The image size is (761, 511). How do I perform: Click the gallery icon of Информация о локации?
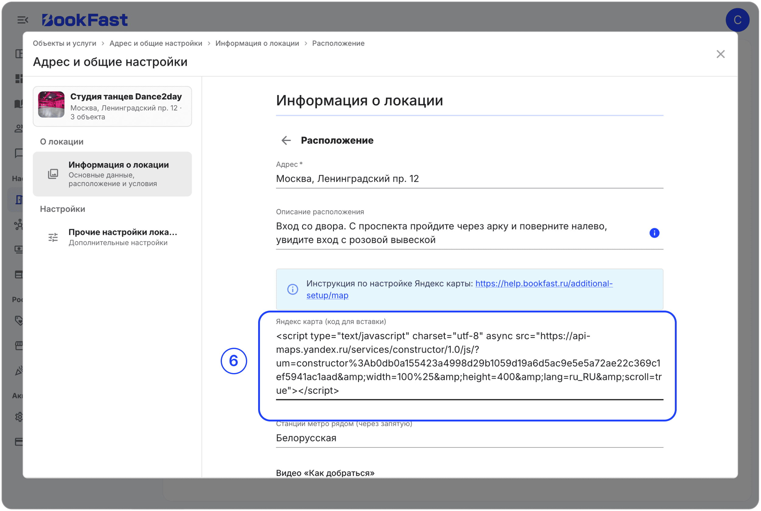point(53,174)
